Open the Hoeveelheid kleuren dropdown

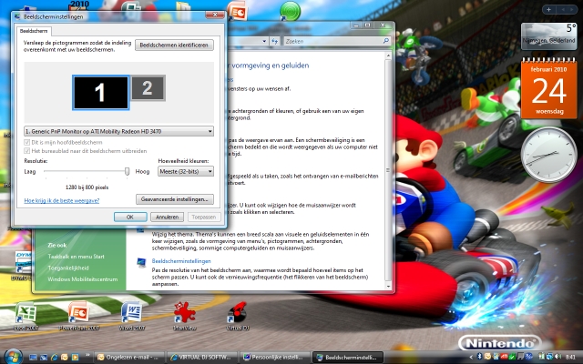[186, 171]
